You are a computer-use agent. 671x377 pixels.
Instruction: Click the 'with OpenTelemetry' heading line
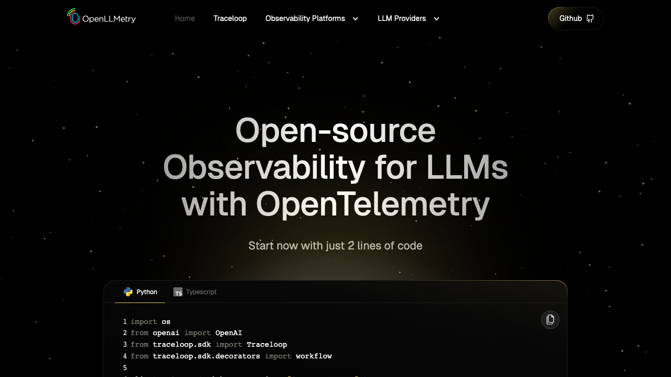(335, 205)
